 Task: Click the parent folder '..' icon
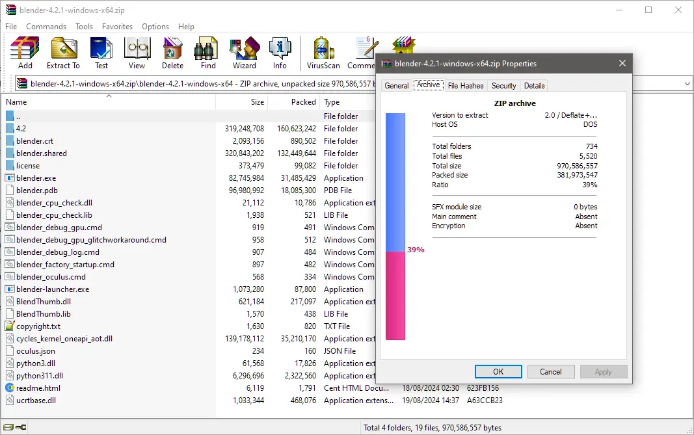click(x=10, y=116)
